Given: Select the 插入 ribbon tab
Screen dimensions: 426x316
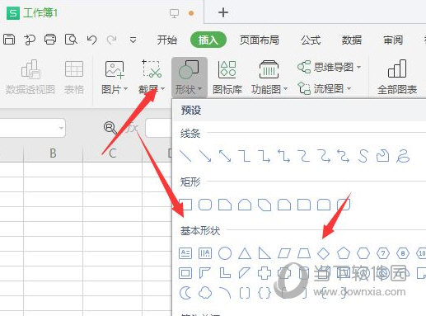Looking at the screenshot, I should pos(208,40).
